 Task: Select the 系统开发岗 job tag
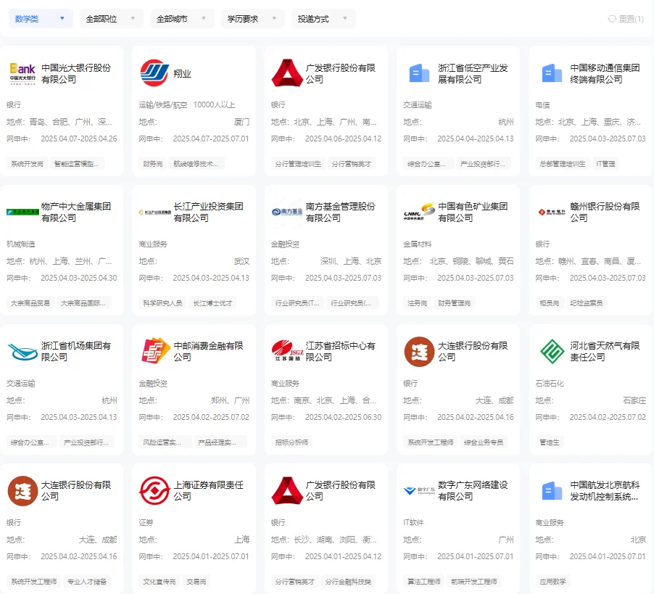click(x=27, y=164)
